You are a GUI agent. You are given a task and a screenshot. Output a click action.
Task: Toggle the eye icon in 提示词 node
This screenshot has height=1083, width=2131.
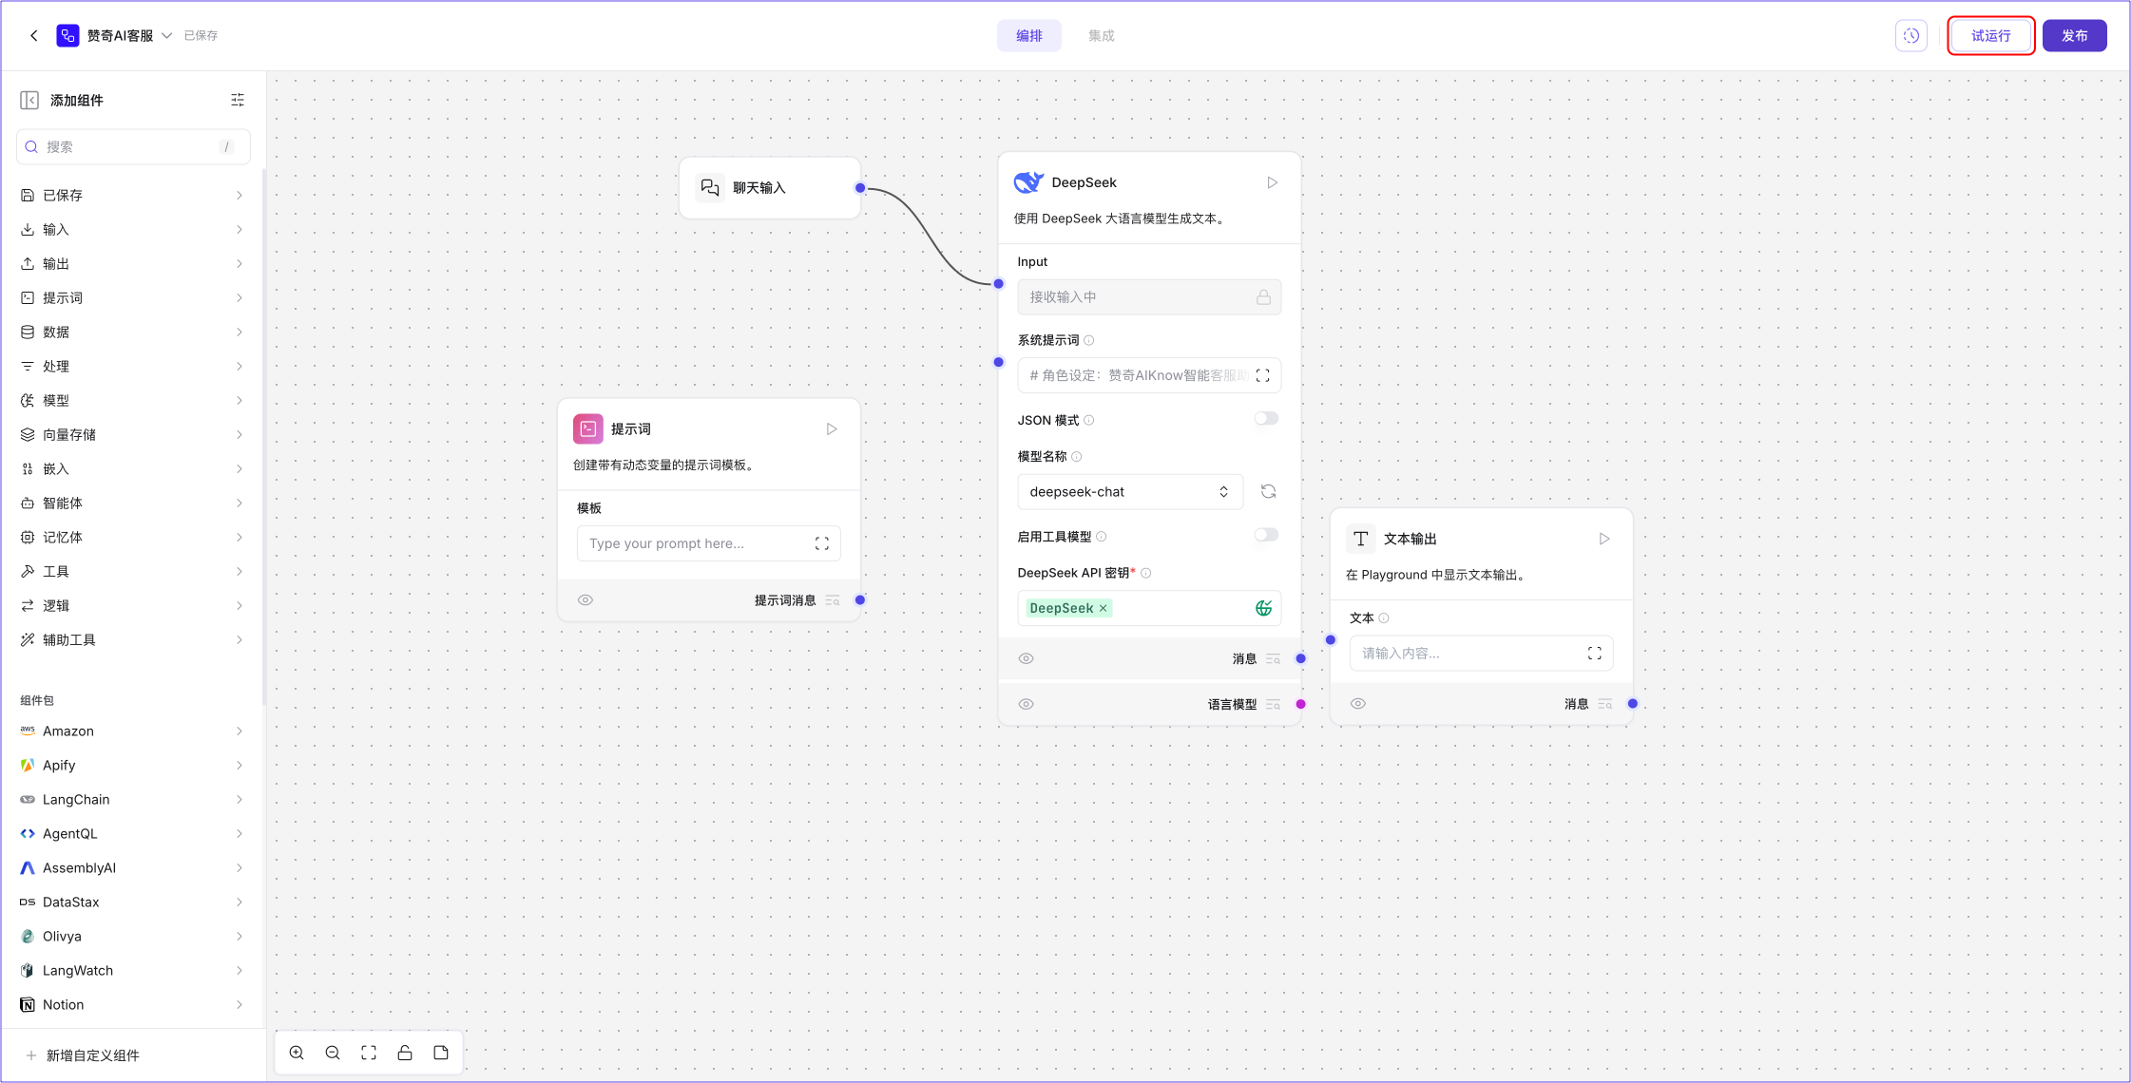(586, 600)
